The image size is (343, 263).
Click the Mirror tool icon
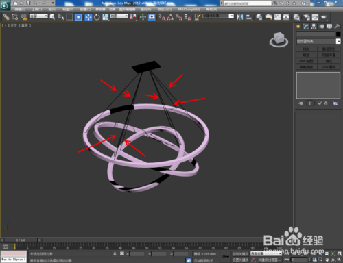pyautogui.click(x=239, y=17)
